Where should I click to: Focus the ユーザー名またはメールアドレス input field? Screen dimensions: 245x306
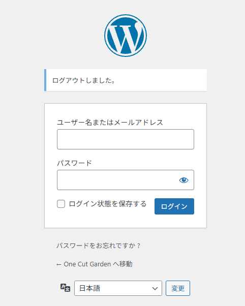point(126,139)
